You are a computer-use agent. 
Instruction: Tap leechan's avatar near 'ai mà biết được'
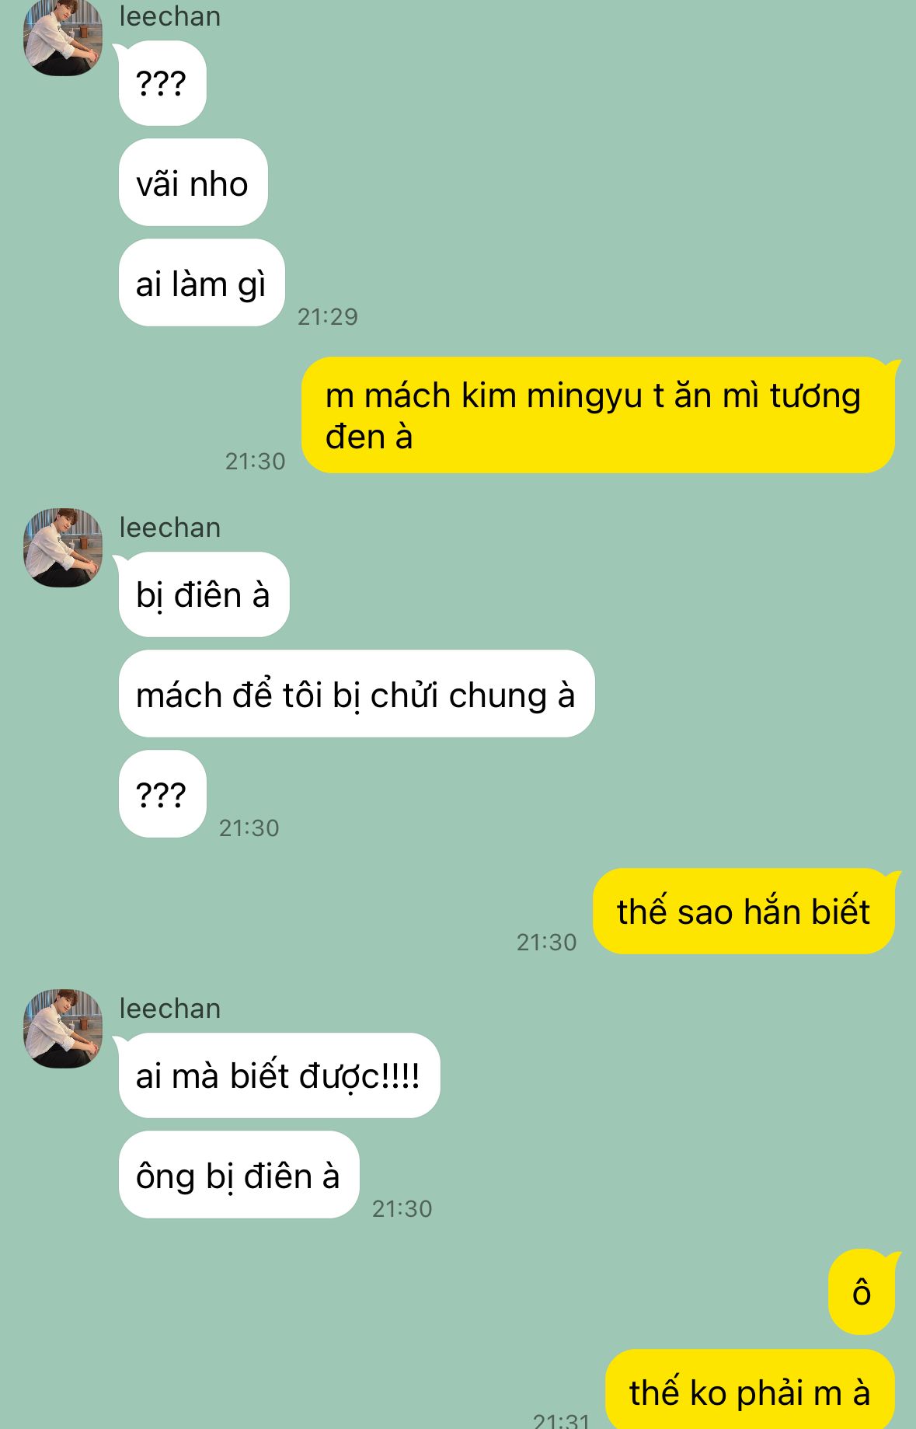[63, 1028]
